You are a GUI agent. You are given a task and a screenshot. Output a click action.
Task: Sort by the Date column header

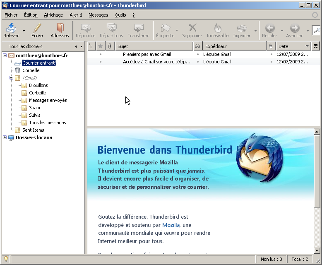(x=293, y=46)
